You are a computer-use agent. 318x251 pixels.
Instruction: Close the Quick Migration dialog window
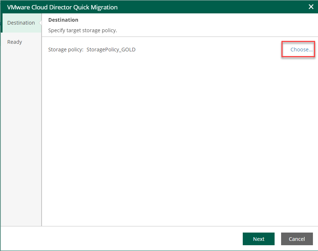pos(311,7)
